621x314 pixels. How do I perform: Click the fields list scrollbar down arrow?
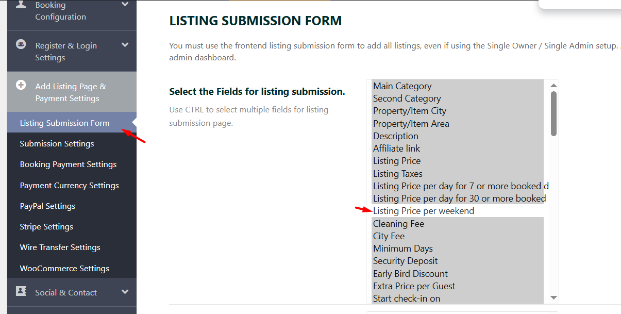pyautogui.click(x=553, y=298)
